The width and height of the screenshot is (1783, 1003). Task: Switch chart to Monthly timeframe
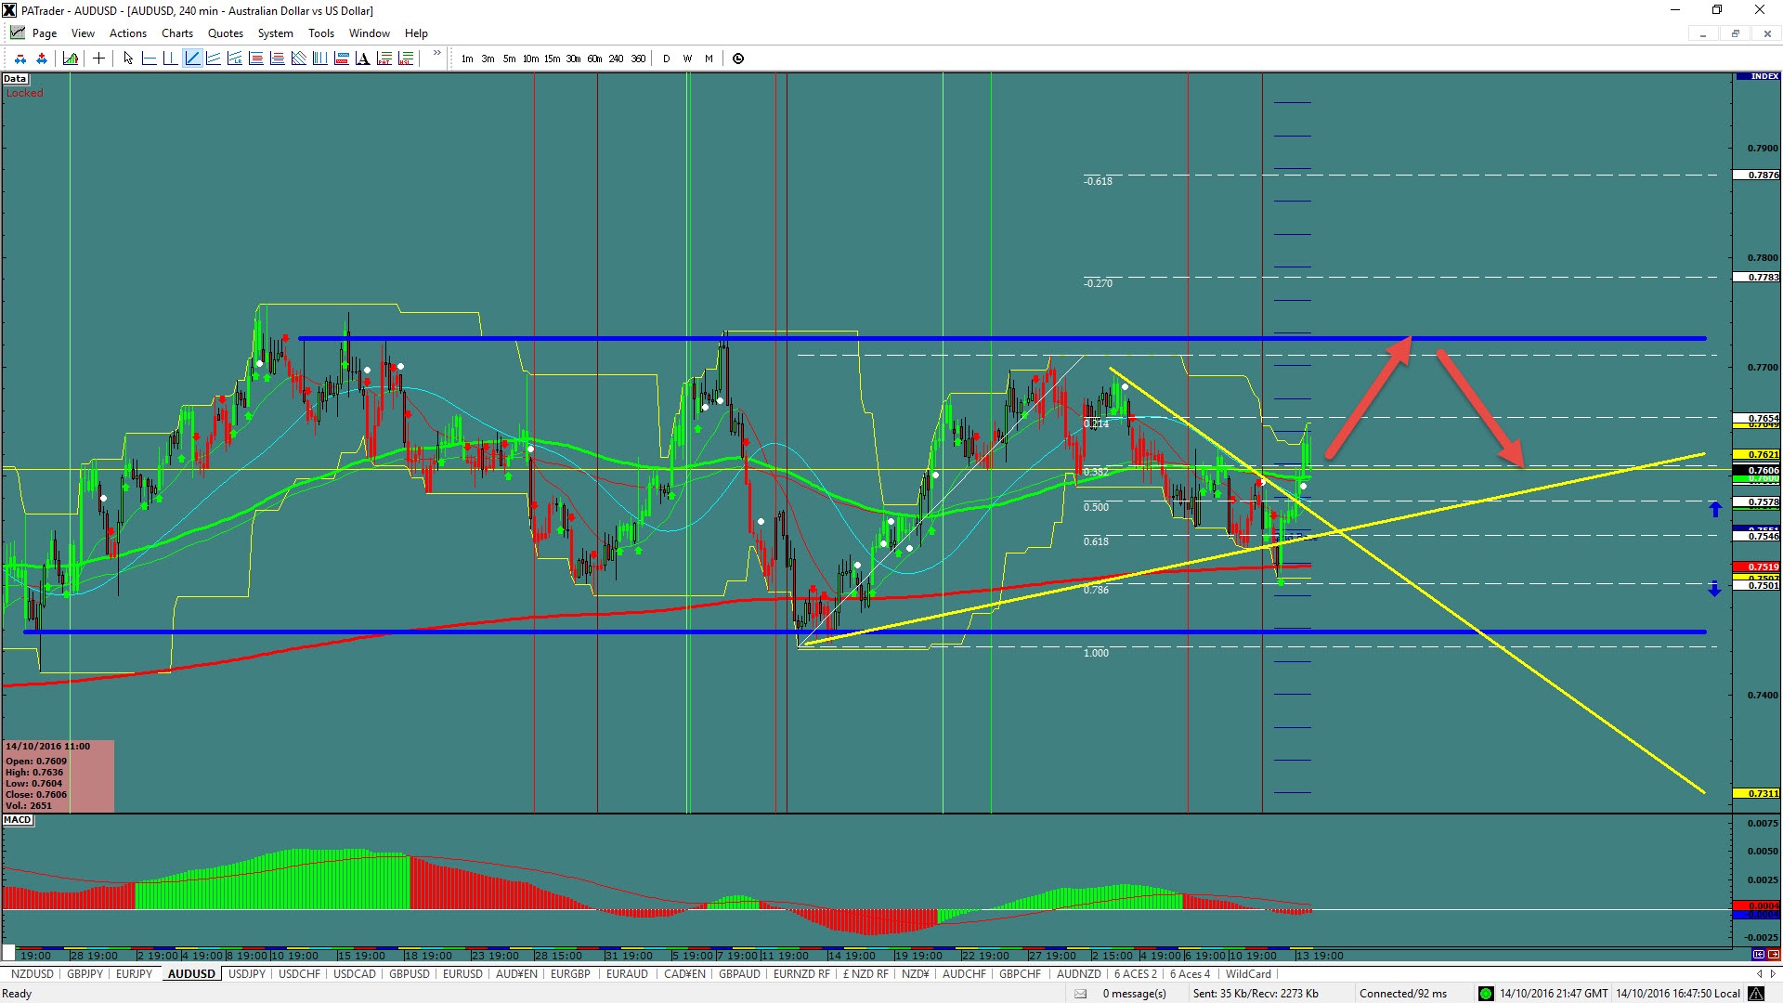709,59
